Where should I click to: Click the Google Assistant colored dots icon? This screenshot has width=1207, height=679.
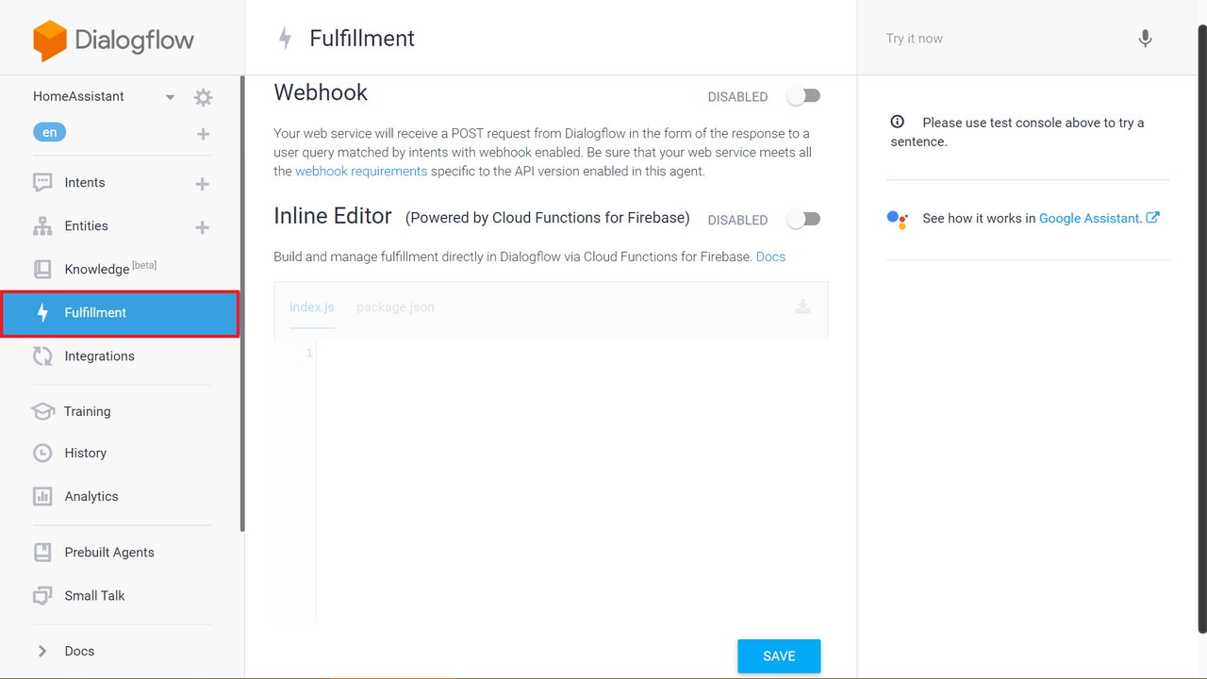898,219
